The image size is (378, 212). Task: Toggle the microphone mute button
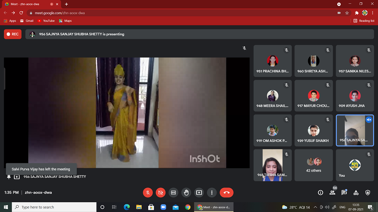(x=148, y=192)
